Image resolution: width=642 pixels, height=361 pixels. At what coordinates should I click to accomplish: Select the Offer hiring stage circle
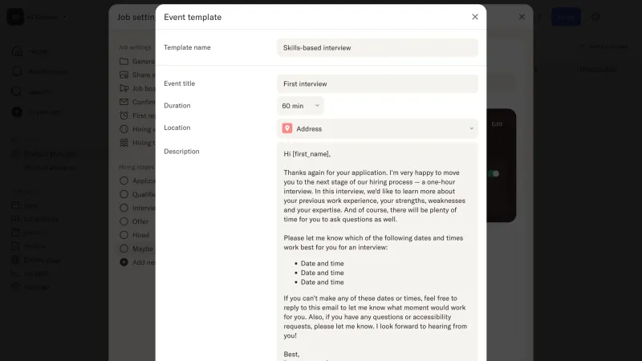(124, 221)
